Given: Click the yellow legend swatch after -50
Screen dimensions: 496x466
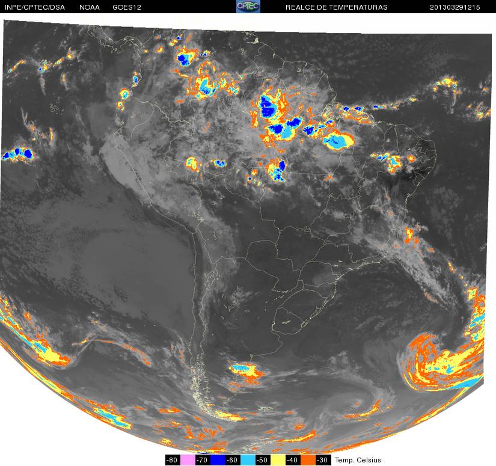Looking at the screenshot, I should coord(278,460).
